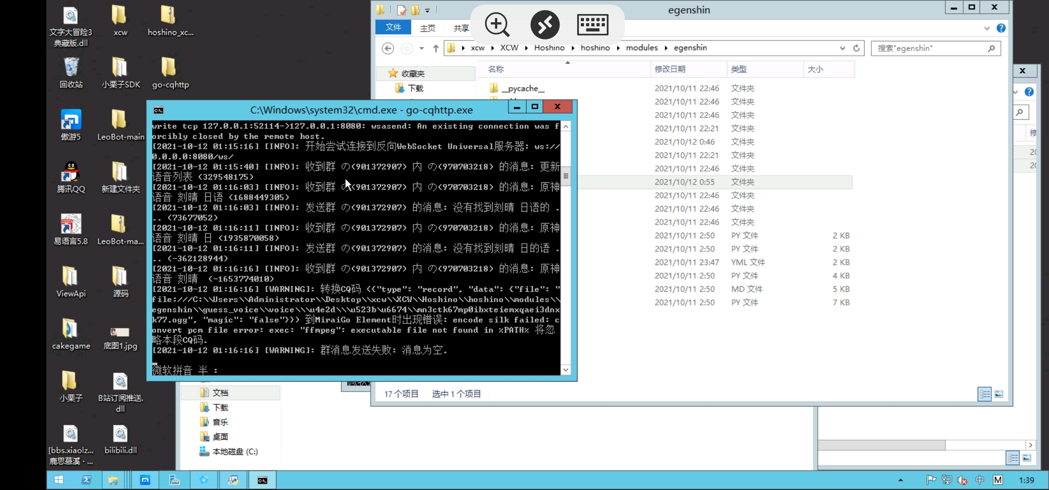Screen dimensions: 1049x490
Task: Click the search magnifier in the egenshin search box
Action: click(991, 48)
